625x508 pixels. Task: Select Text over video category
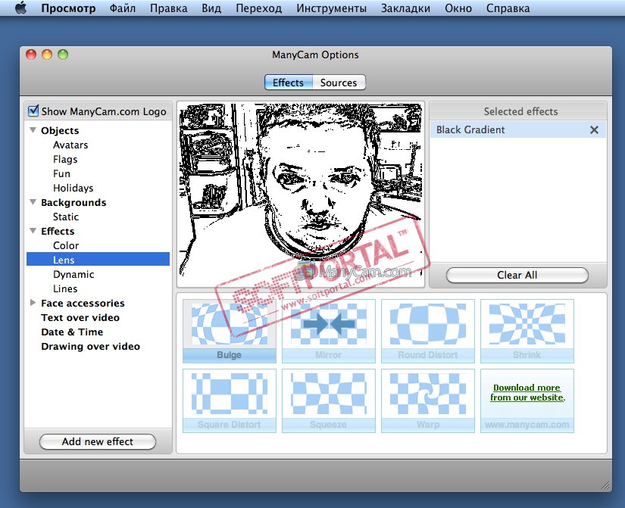tap(80, 317)
